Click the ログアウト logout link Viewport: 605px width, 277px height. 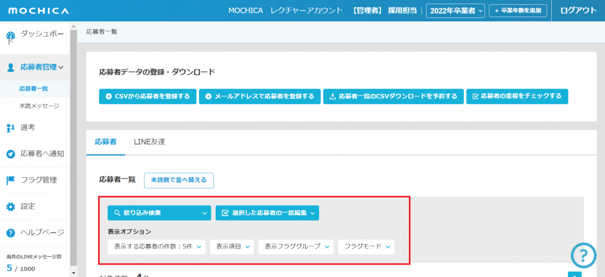[578, 11]
